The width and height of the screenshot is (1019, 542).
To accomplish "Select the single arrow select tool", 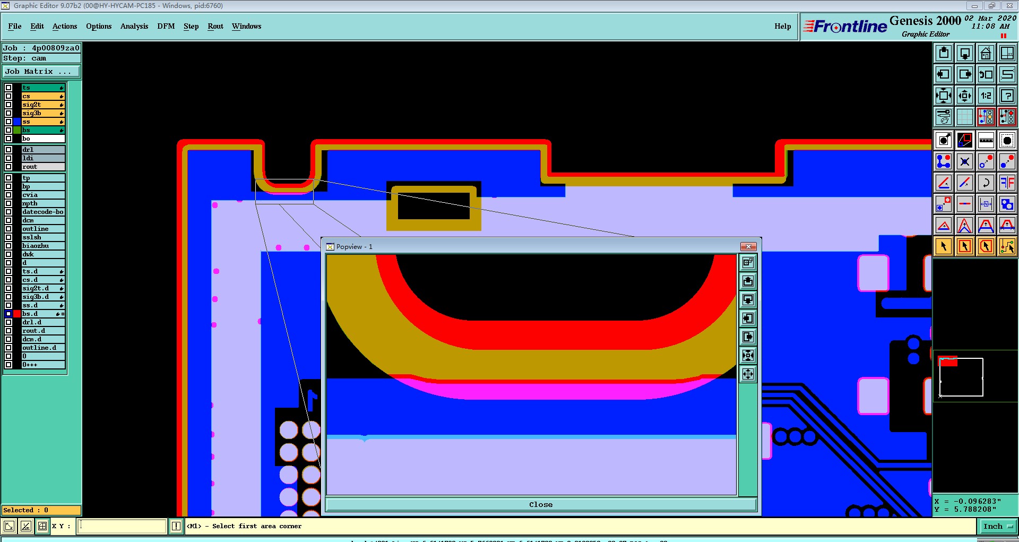I will point(944,246).
